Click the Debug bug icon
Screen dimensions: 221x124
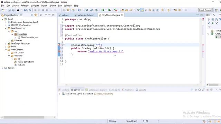pos(96,10)
